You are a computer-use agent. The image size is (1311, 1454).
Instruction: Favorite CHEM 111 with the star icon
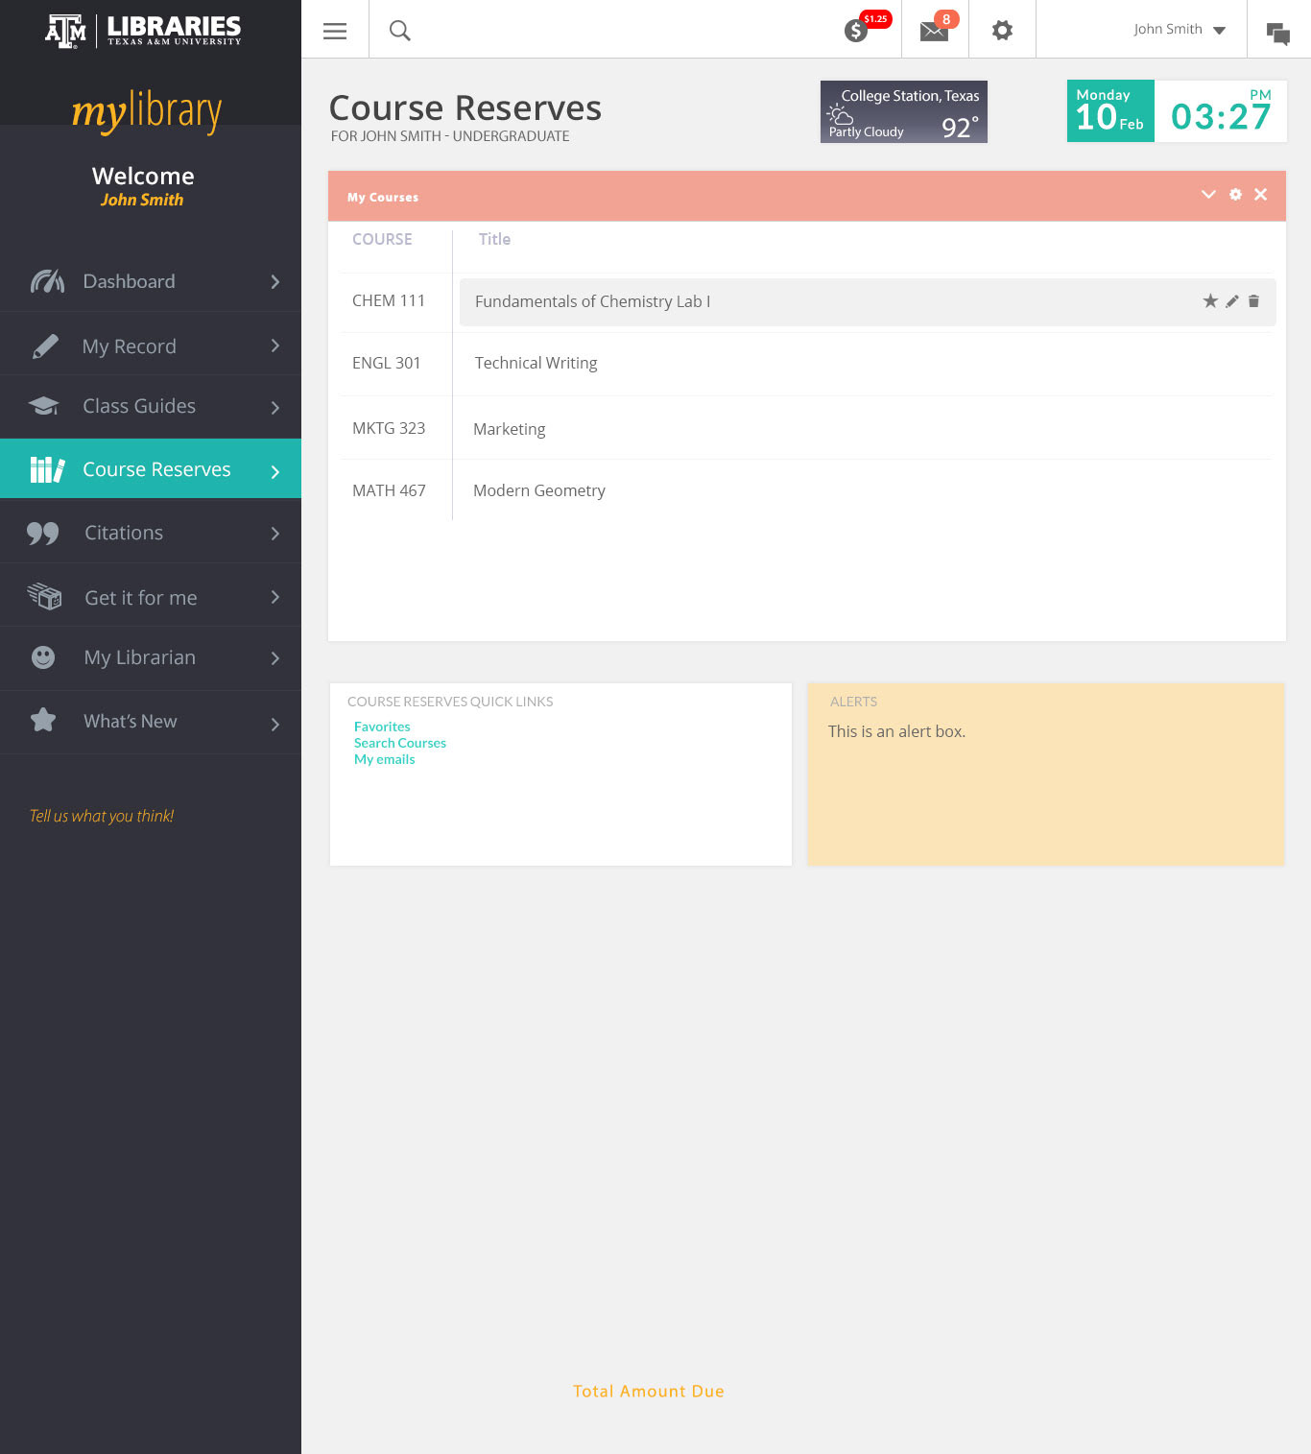pos(1210,301)
